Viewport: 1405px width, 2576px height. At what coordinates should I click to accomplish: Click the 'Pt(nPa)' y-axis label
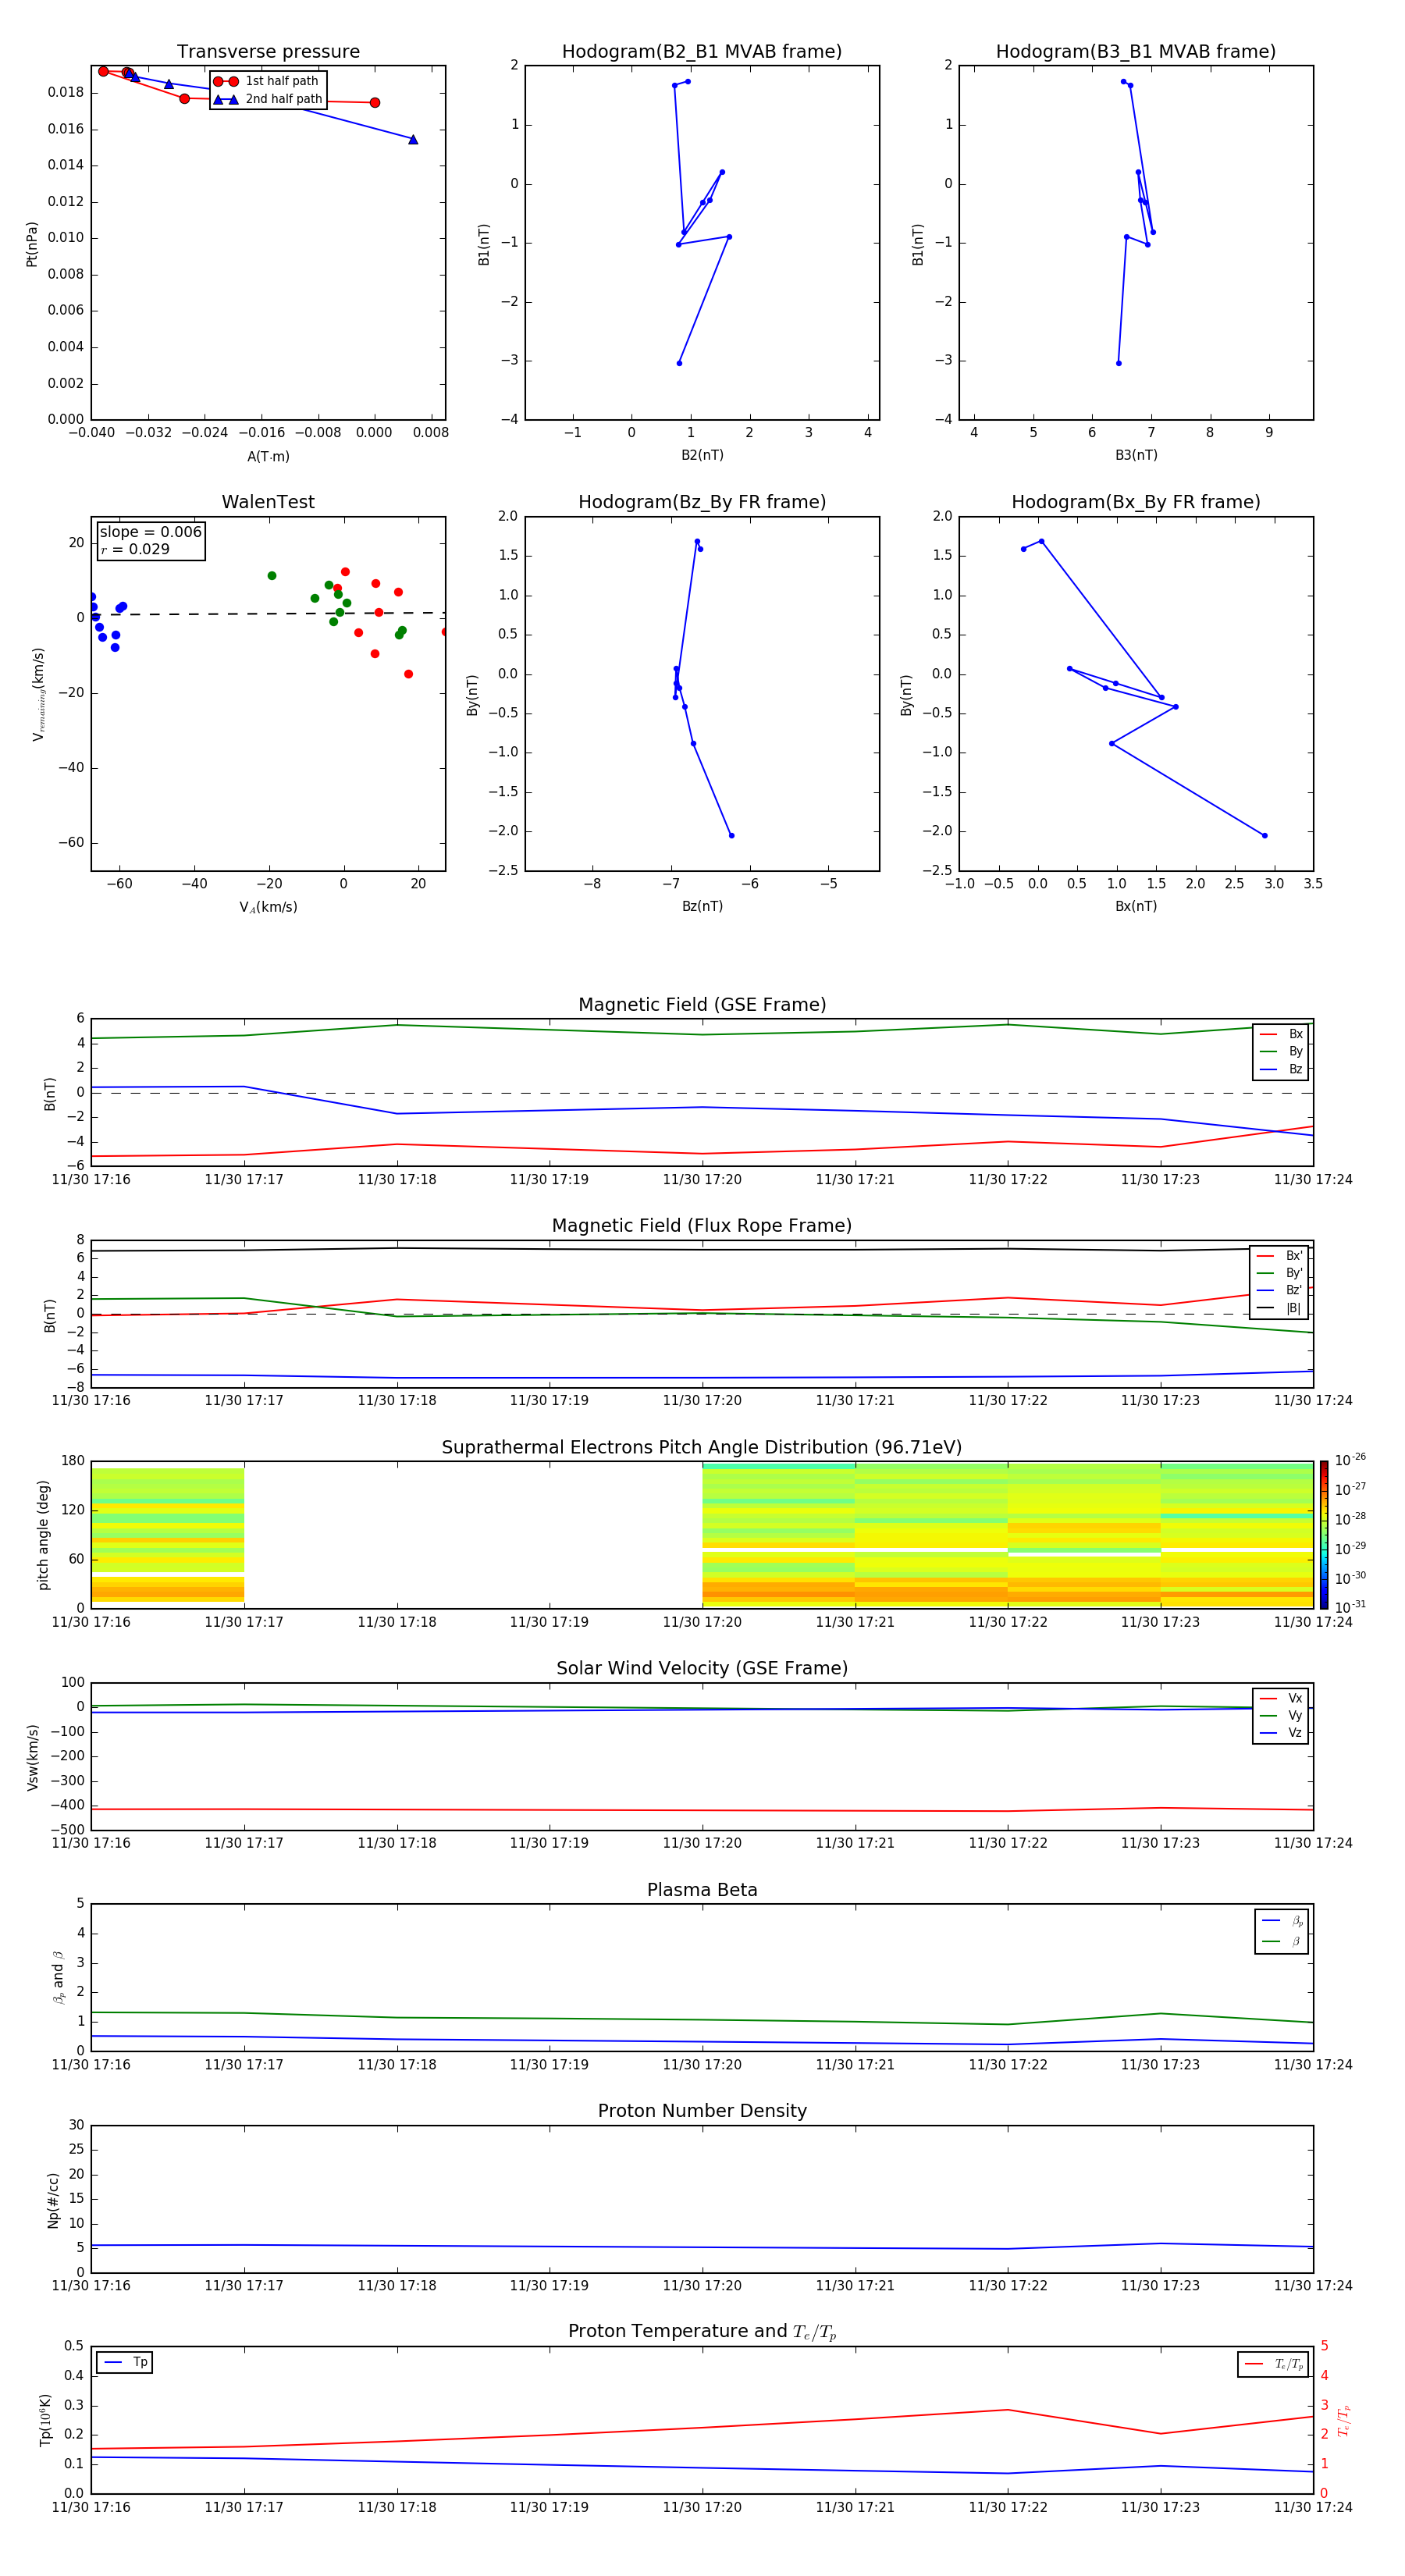(32, 244)
